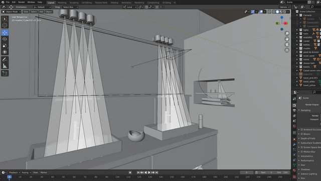
Task: Open the View Layer properties tab
Action: [294, 116]
